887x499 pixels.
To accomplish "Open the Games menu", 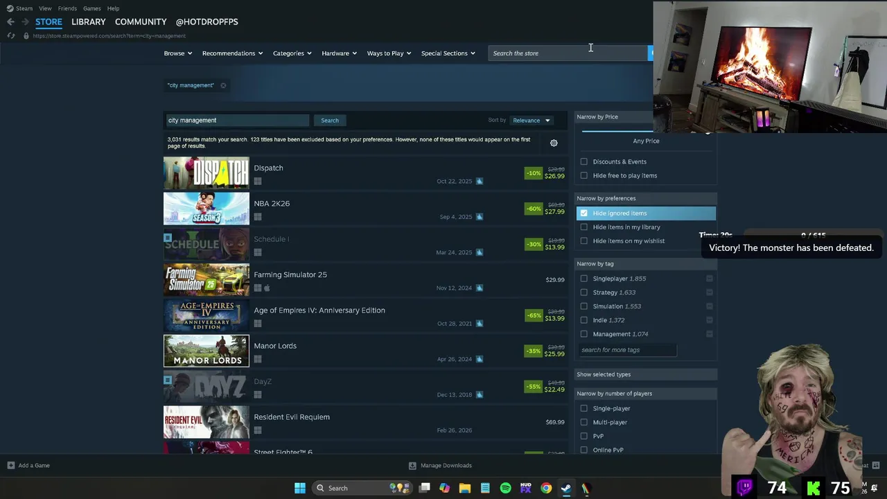I will coord(91,8).
